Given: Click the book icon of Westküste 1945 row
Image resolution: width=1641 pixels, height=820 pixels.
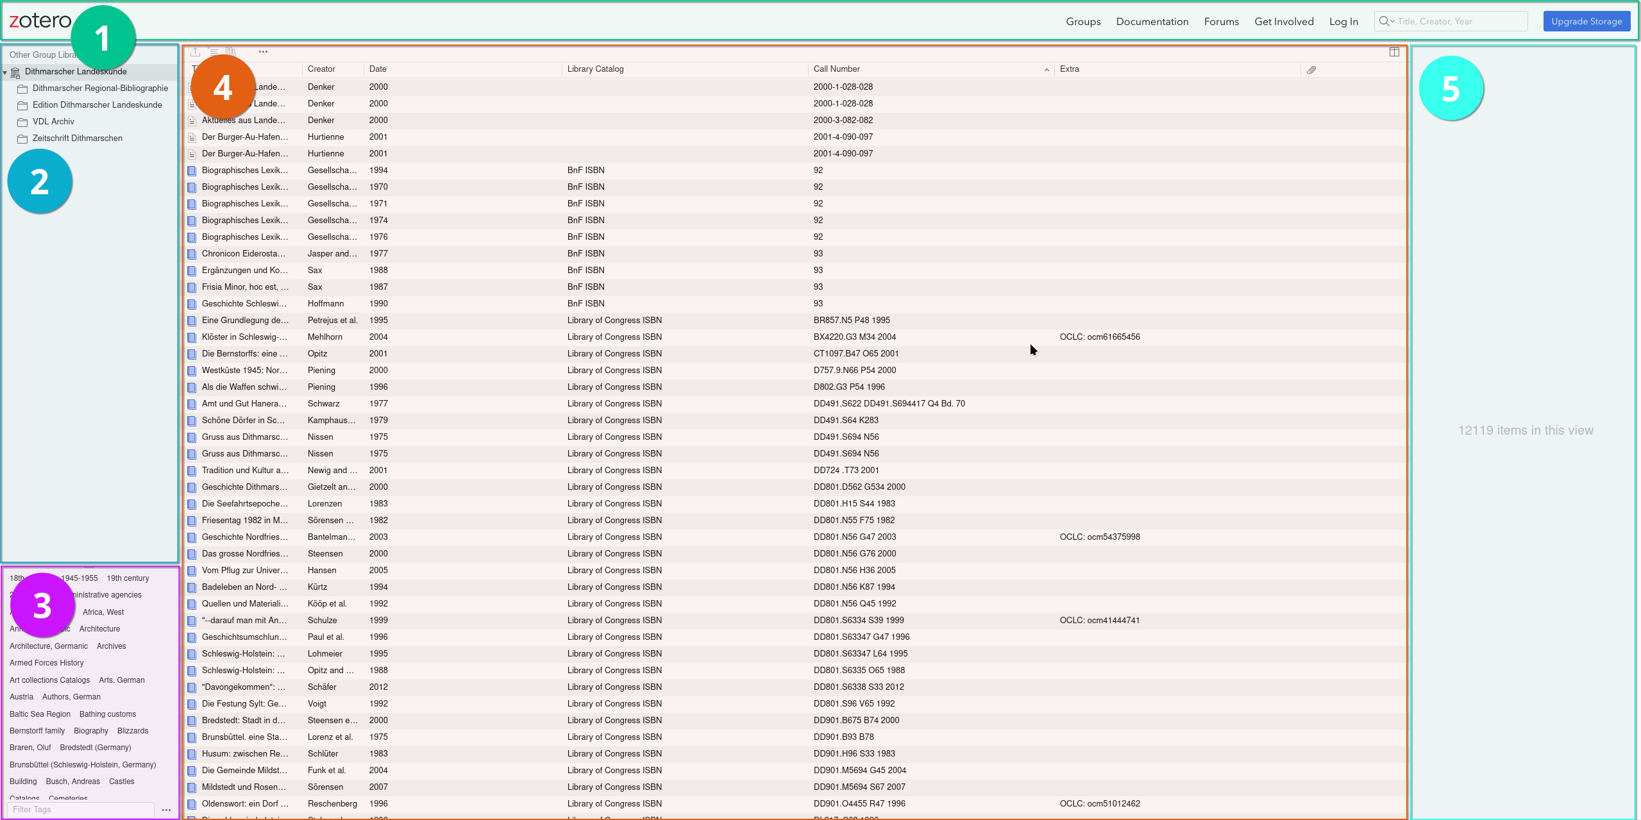Looking at the screenshot, I should point(192,371).
